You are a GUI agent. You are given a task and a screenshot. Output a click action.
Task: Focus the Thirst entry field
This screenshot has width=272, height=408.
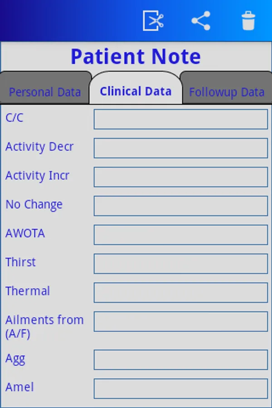[180, 263]
